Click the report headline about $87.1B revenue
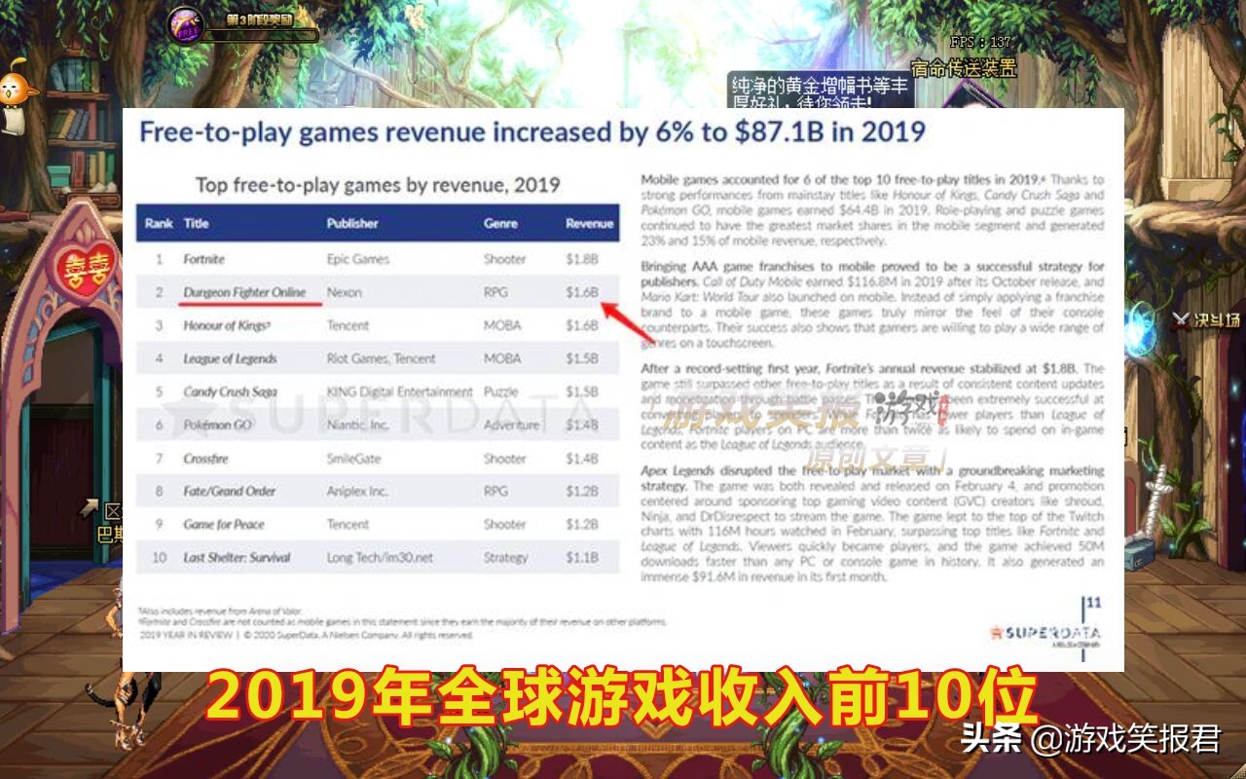This screenshot has width=1246, height=779. (531, 131)
